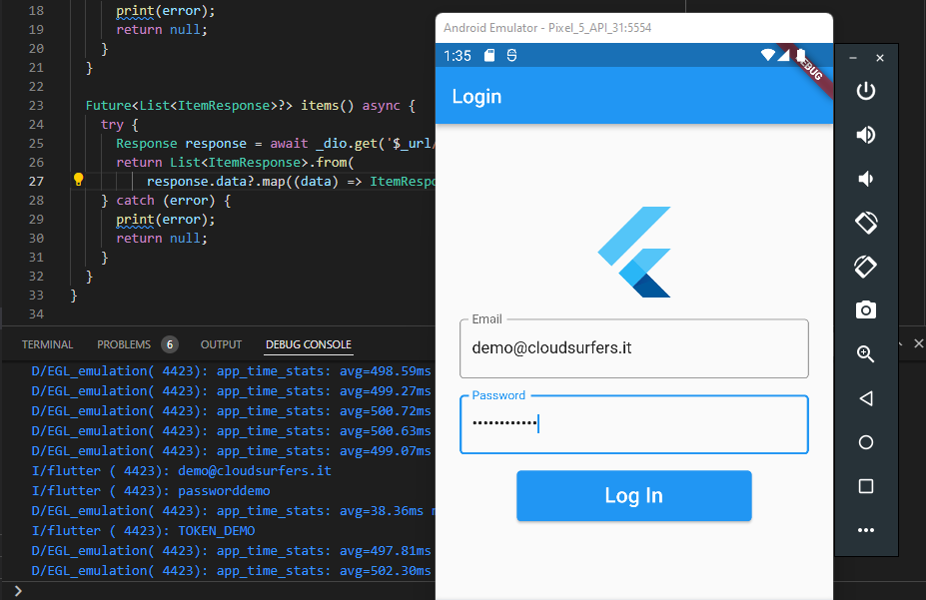Click 'return null;' on line 19

click(x=162, y=30)
